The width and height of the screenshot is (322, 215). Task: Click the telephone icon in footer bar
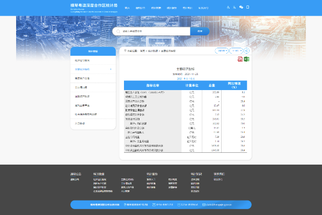pos(154,205)
